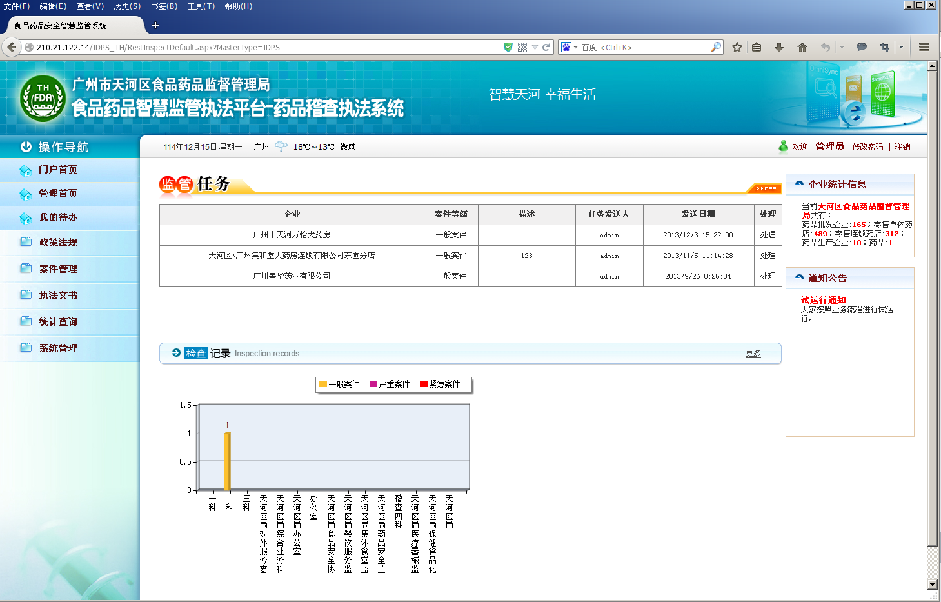941x602 pixels.
Task: Click the TH FDA logo emblem
Action: (x=43, y=98)
